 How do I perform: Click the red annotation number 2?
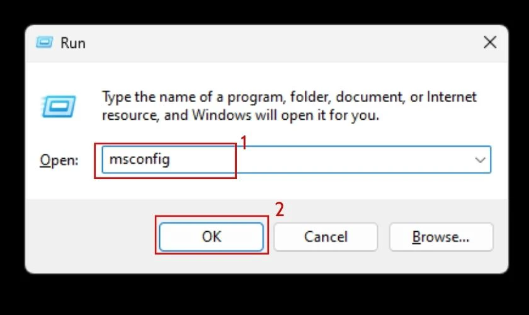(x=280, y=210)
